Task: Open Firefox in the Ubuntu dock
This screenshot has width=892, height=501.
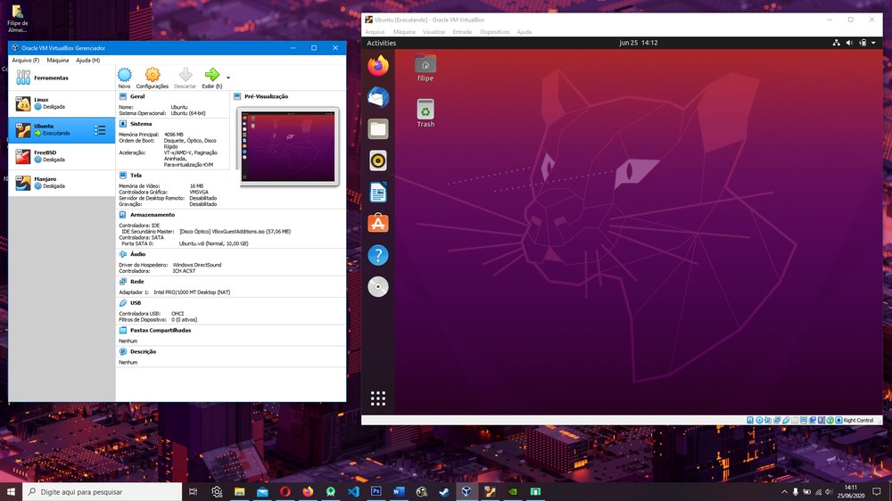Action: point(378,66)
